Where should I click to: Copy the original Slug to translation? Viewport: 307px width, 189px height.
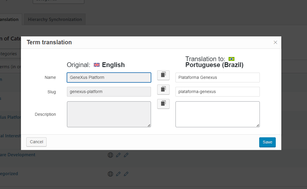pyautogui.click(x=163, y=89)
